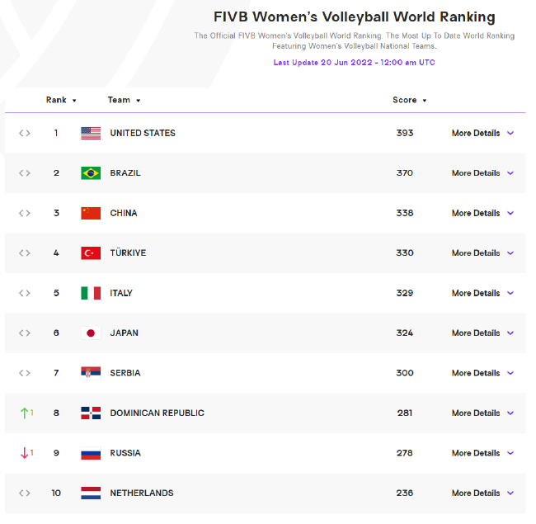
Task: Click the NETHERLANDS team name
Action: 142,493
